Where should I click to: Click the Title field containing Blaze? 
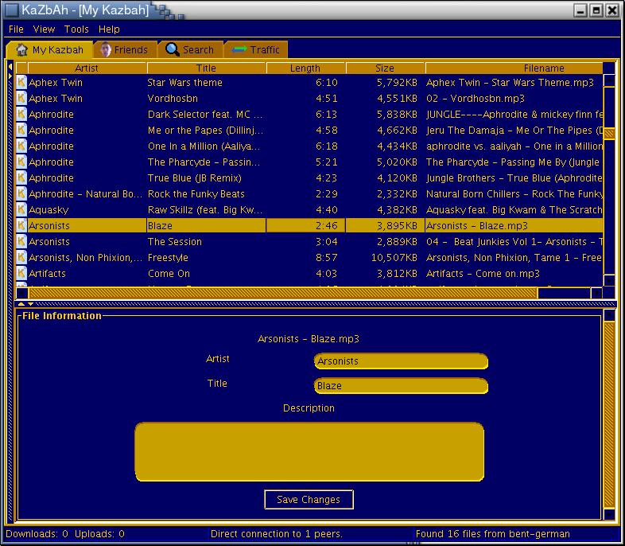[401, 386]
